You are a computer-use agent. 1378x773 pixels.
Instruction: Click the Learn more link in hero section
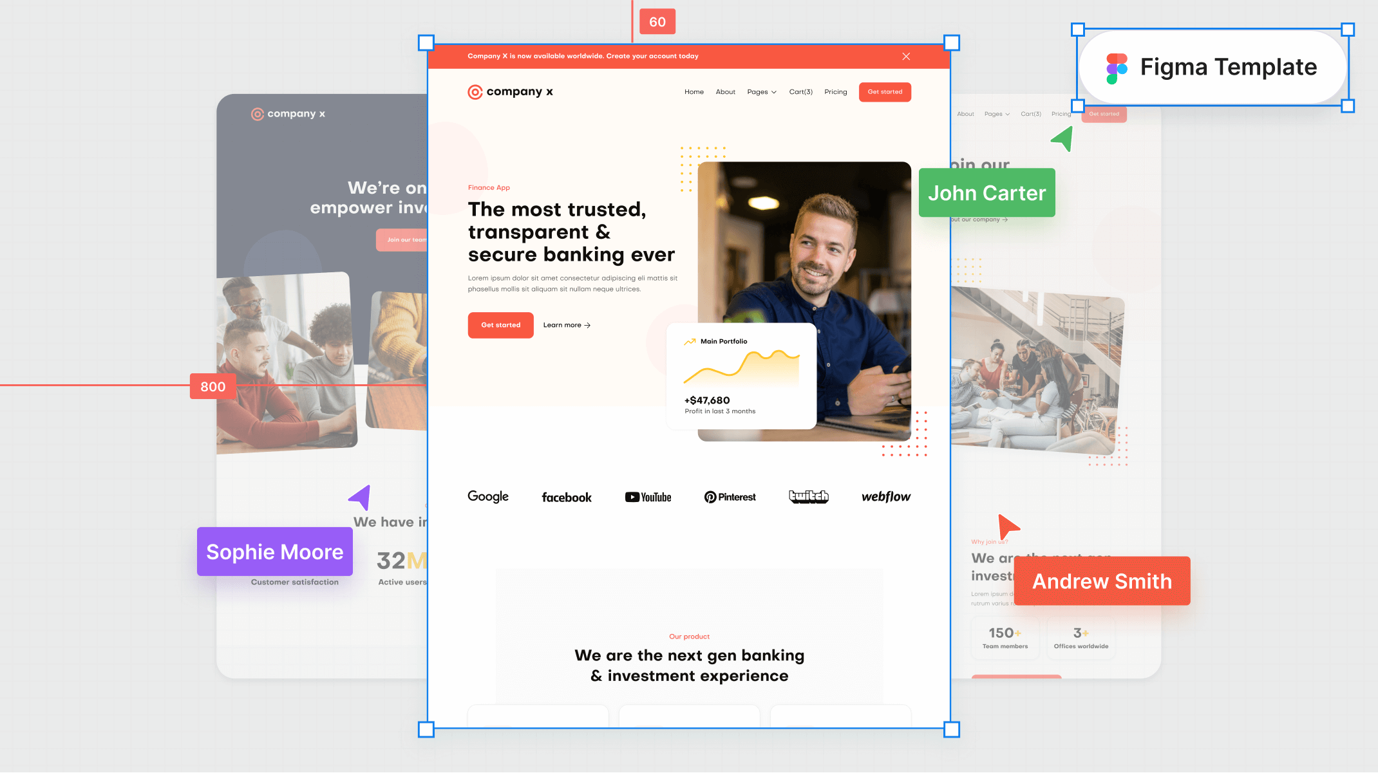point(566,324)
